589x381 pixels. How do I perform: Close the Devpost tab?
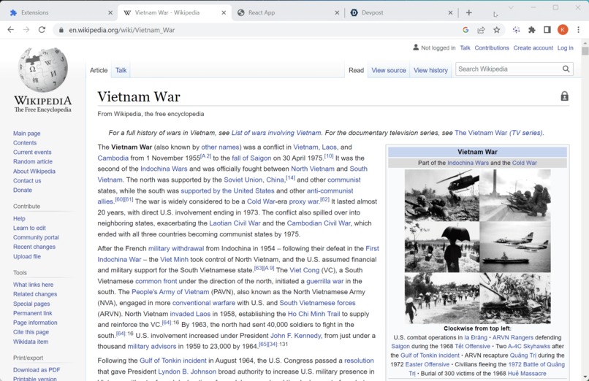click(450, 12)
